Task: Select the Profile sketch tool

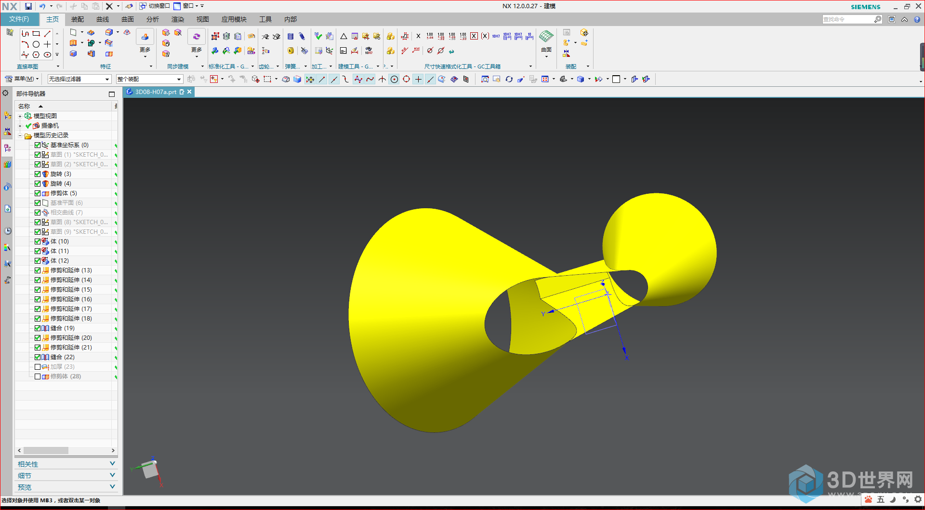Action: click(x=25, y=34)
